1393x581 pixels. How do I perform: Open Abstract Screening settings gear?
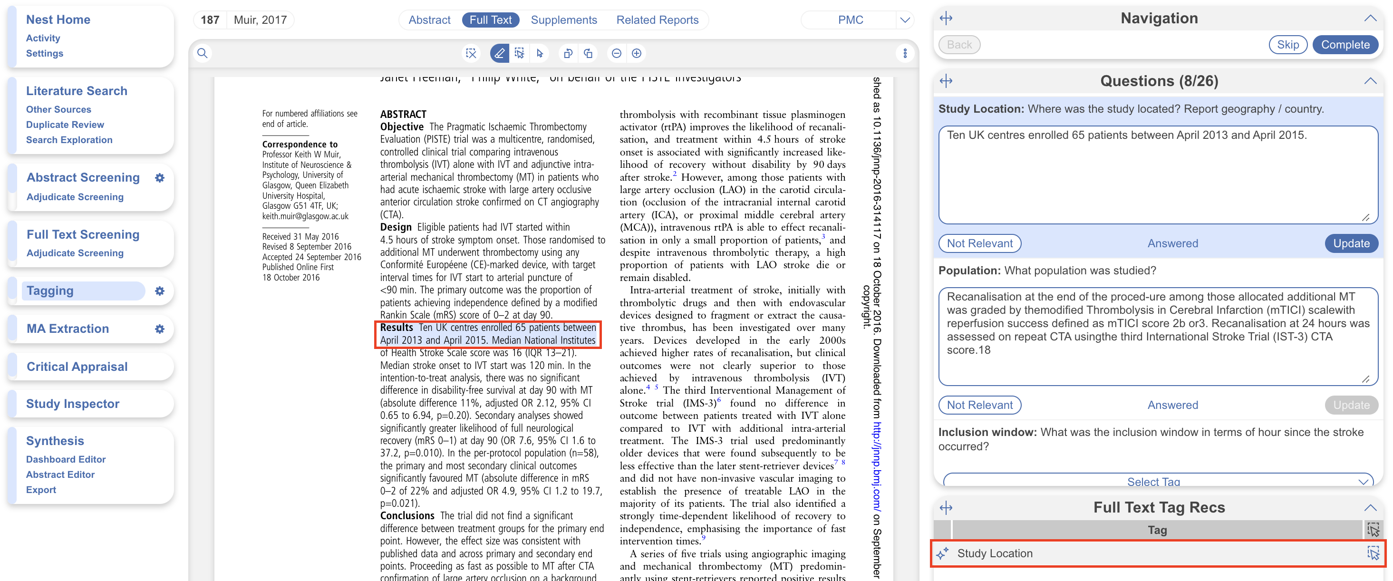[160, 178]
